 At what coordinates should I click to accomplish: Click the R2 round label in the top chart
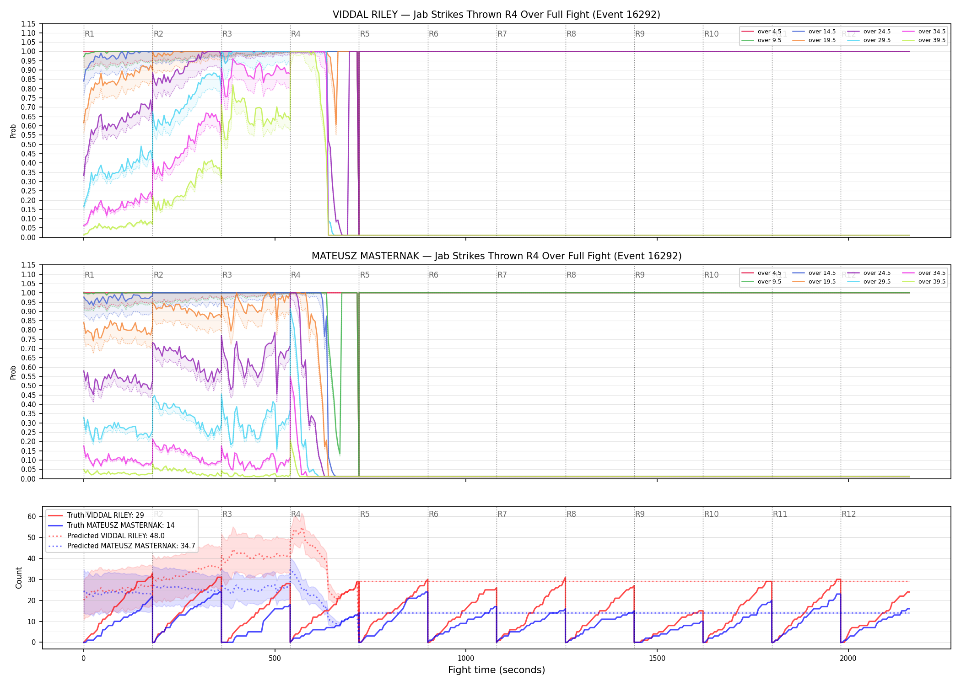point(158,34)
